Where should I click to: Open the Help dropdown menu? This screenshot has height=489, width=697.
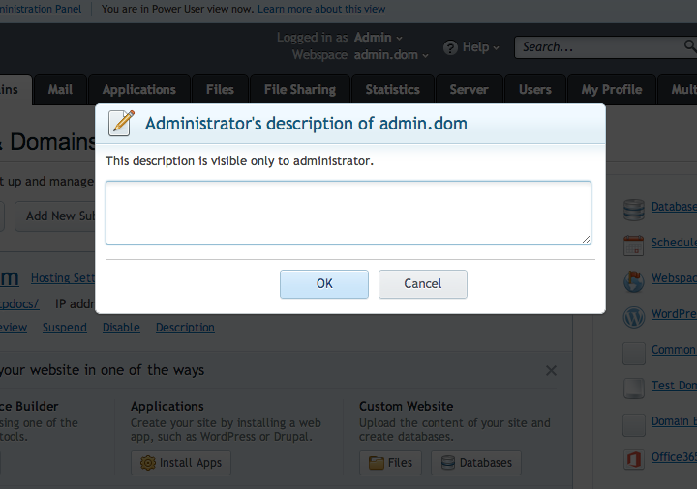click(x=480, y=47)
